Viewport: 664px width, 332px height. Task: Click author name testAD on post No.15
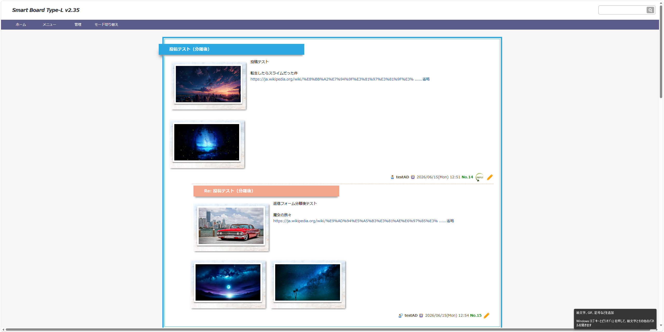click(x=411, y=315)
